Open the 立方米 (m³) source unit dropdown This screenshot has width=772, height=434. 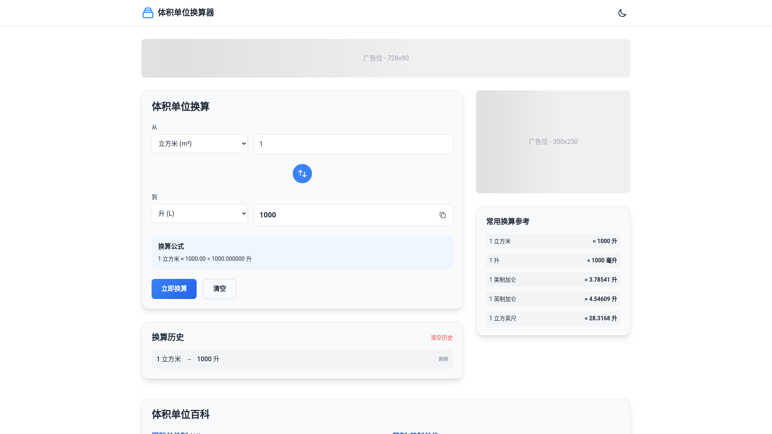199,143
